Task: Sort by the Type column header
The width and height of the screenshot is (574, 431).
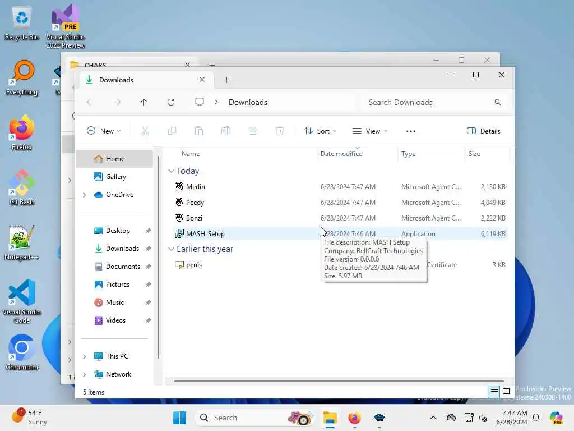Action: point(431,154)
